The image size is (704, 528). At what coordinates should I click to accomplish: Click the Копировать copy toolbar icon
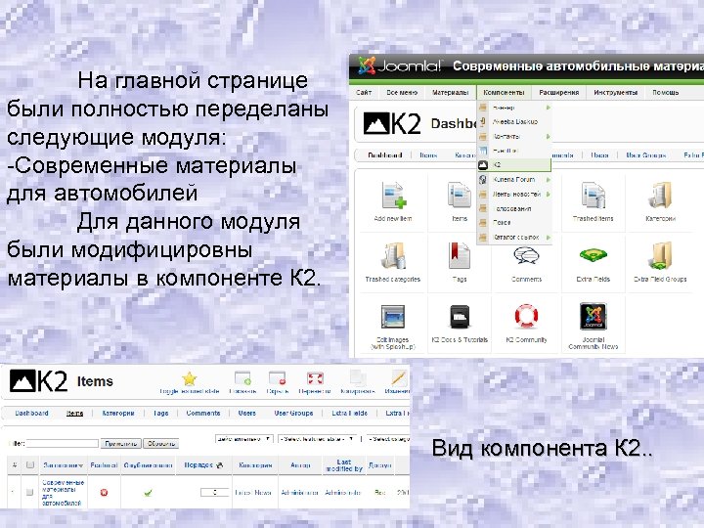coord(358,382)
